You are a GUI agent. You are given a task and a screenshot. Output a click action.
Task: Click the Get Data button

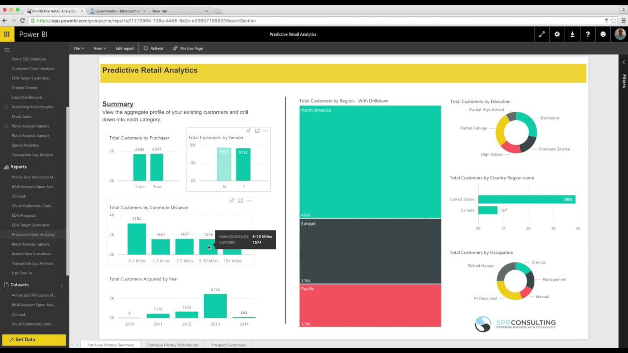click(34, 339)
